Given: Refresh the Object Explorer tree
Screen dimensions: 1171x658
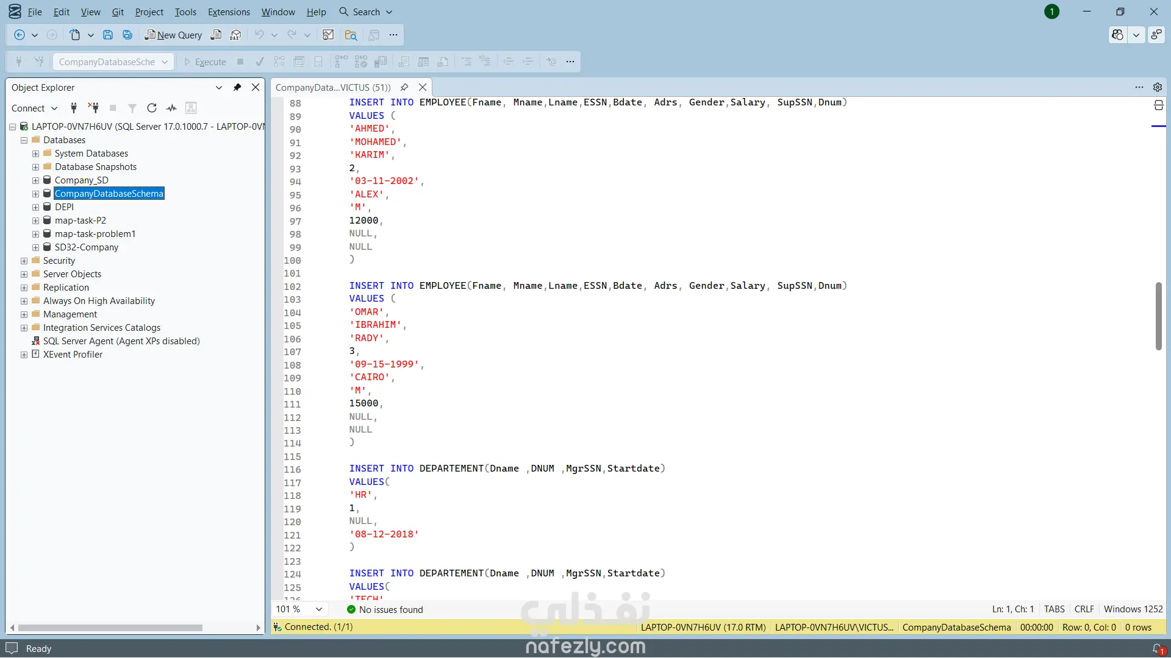Looking at the screenshot, I should (x=152, y=108).
